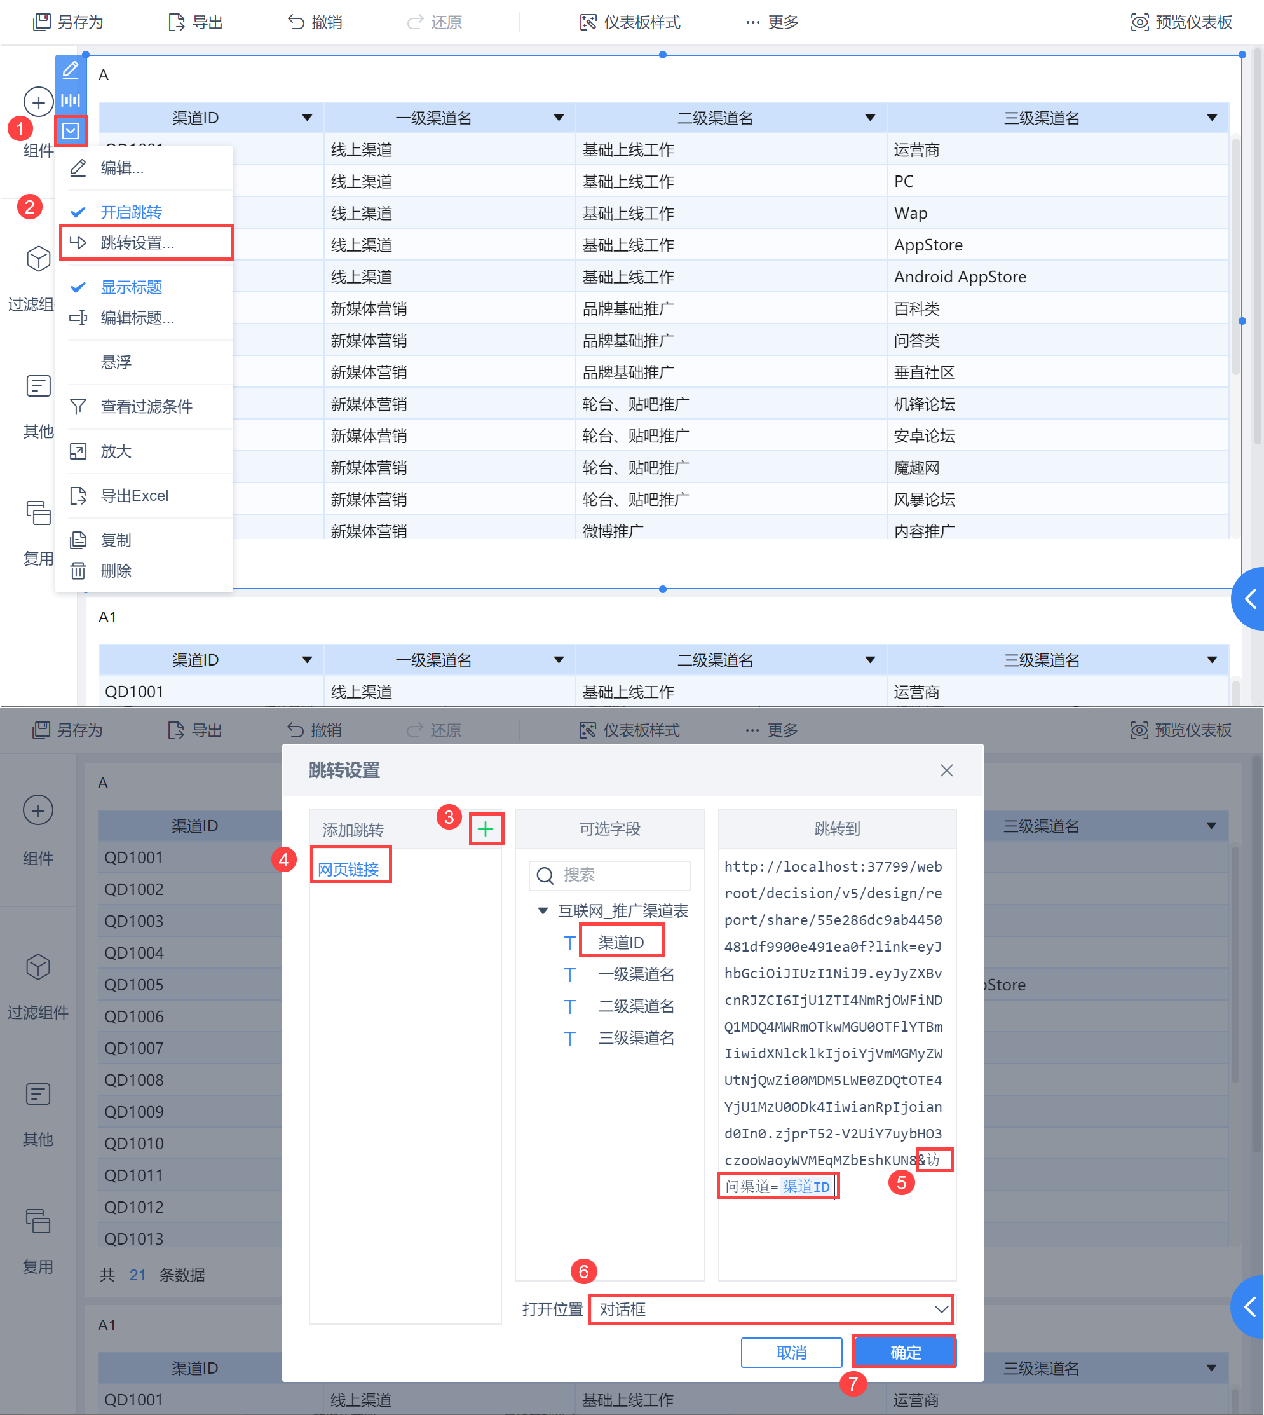Open the 打开位置 dropdown showing 对话框
Image resolution: width=1264 pixels, height=1415 pixels.
pos(771,1309)
